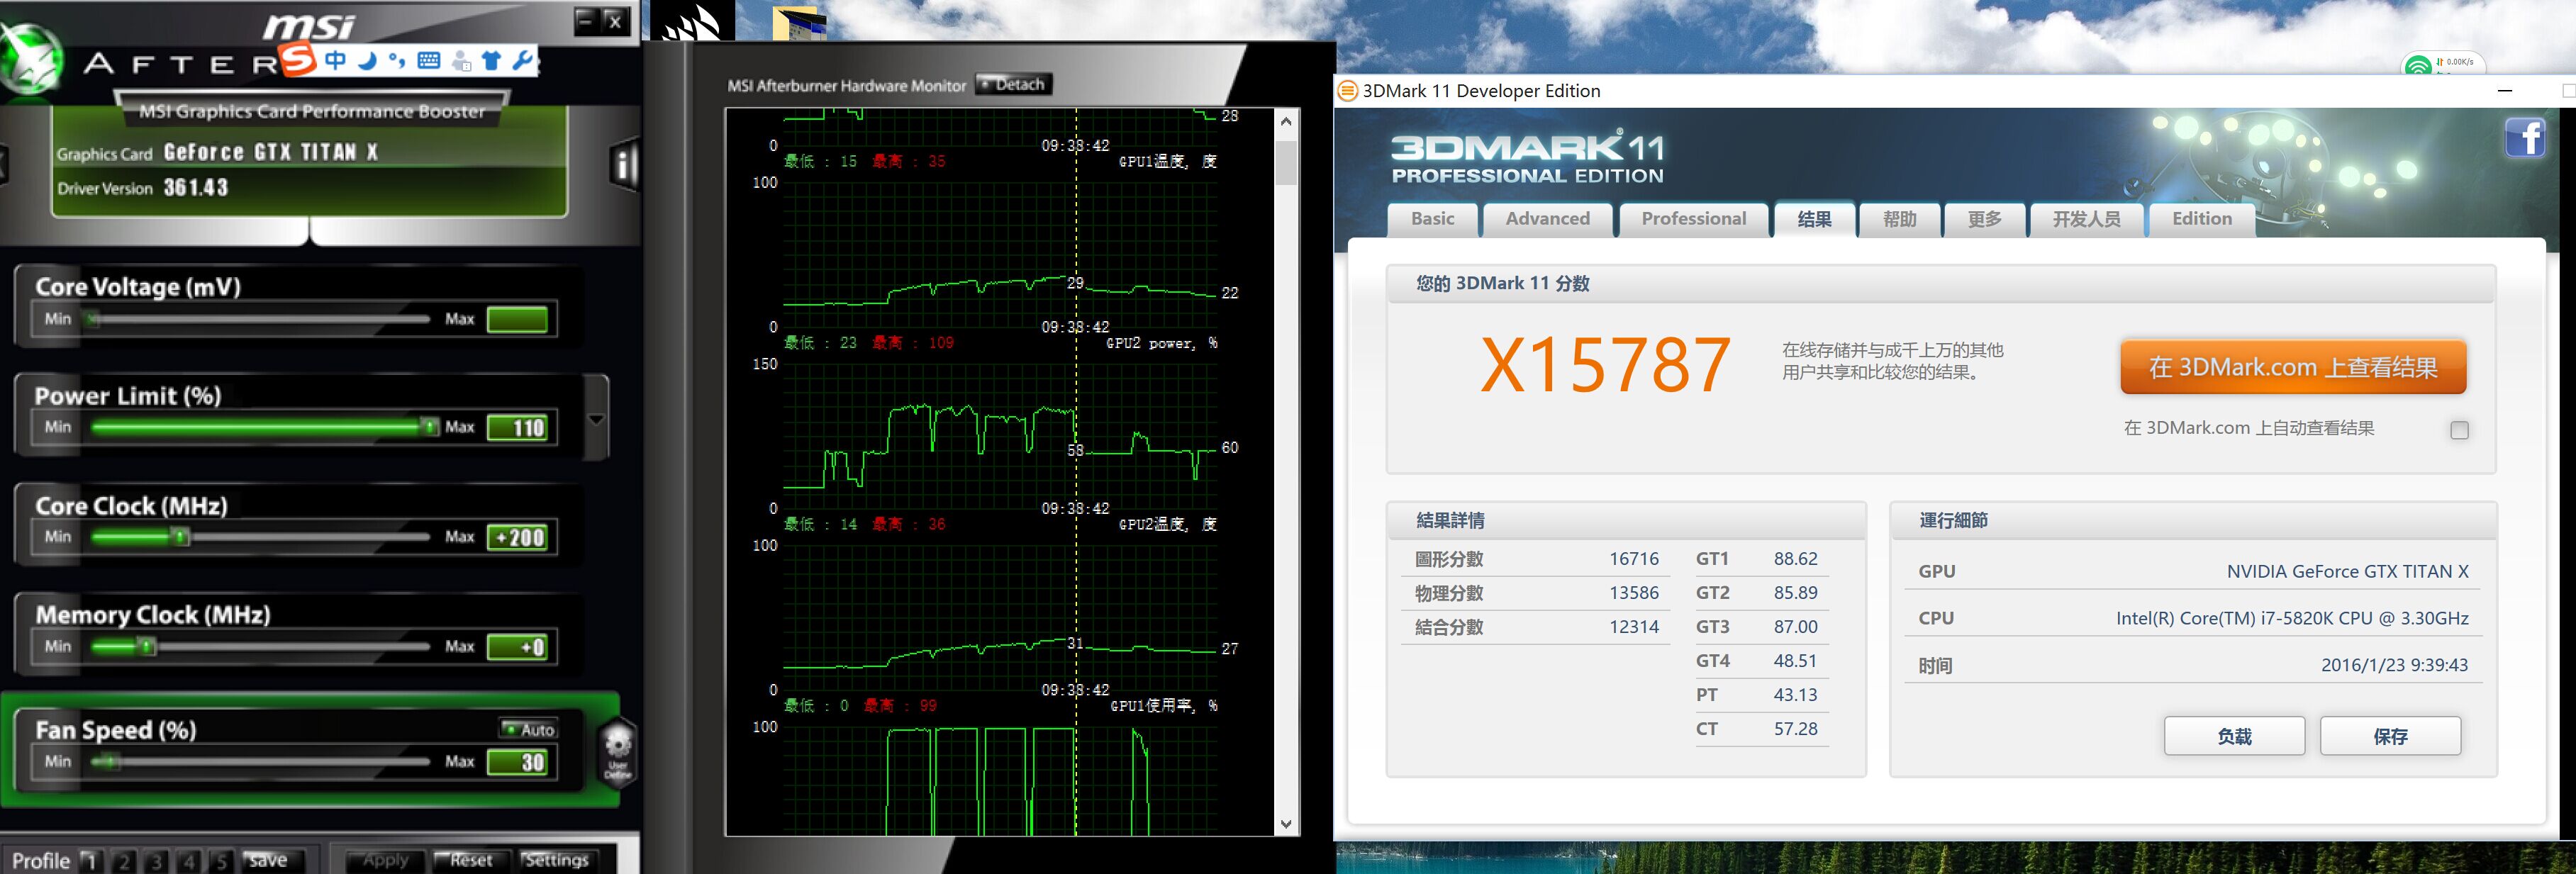Click the Core Clock value field +200
The width and height of the screenshot is (2576, 874).
tap(517, 537)
